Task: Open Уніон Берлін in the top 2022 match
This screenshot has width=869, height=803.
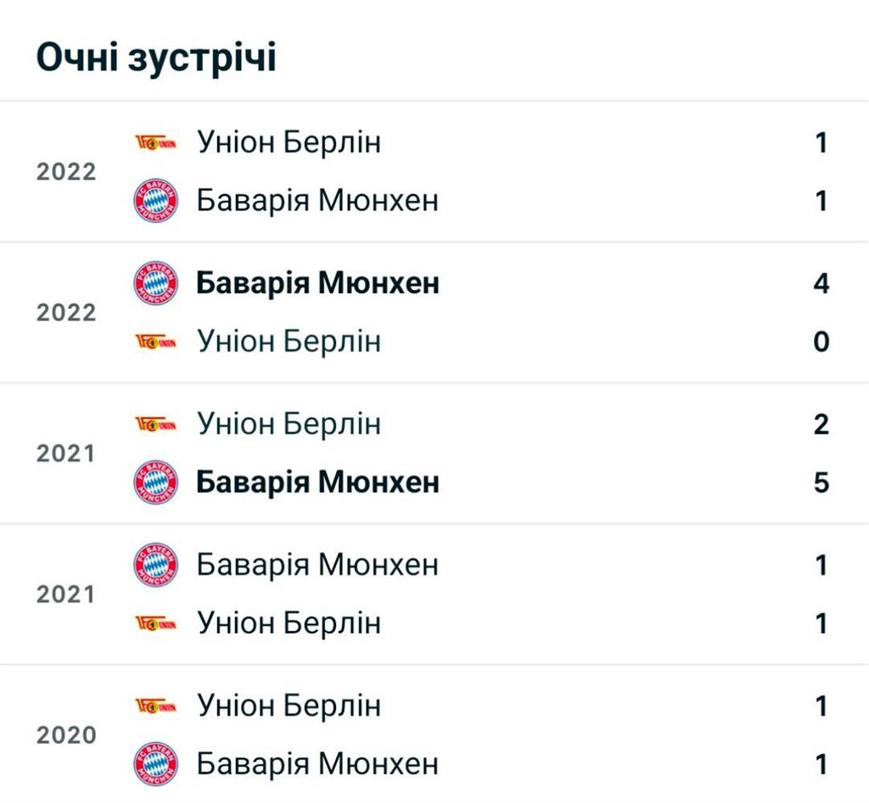Action: click(289, 142)
